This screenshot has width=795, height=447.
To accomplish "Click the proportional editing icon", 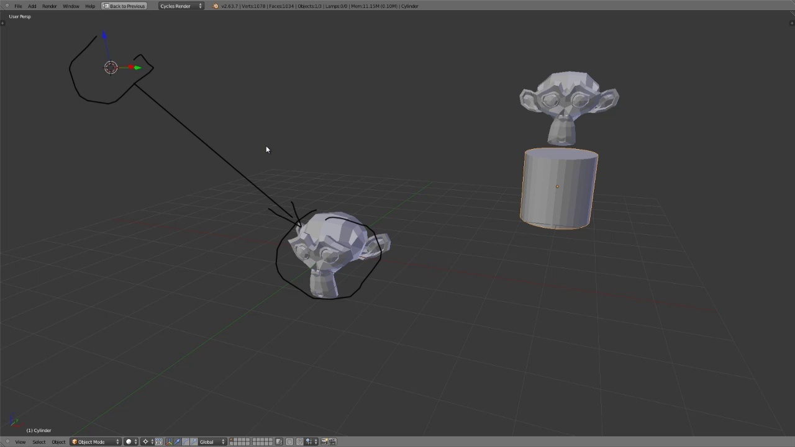I will 289,441.
